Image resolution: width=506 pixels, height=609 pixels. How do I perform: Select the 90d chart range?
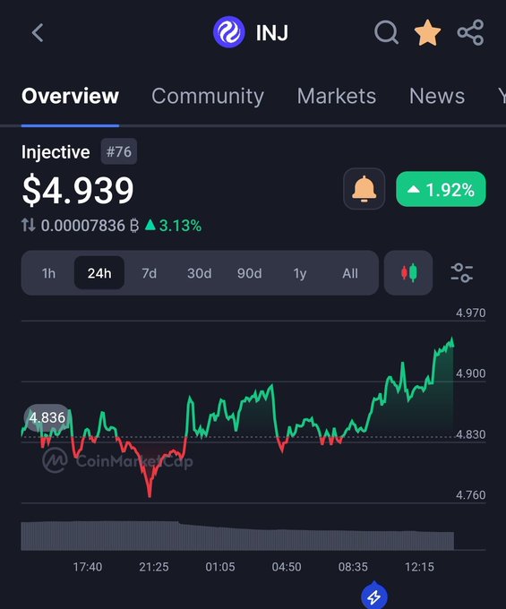click(250, 273)
